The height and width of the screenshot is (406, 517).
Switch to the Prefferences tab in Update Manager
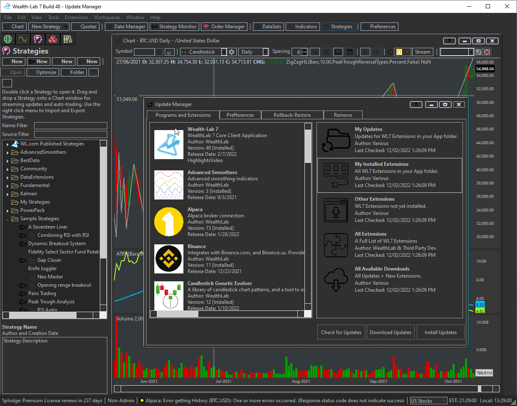240,115
